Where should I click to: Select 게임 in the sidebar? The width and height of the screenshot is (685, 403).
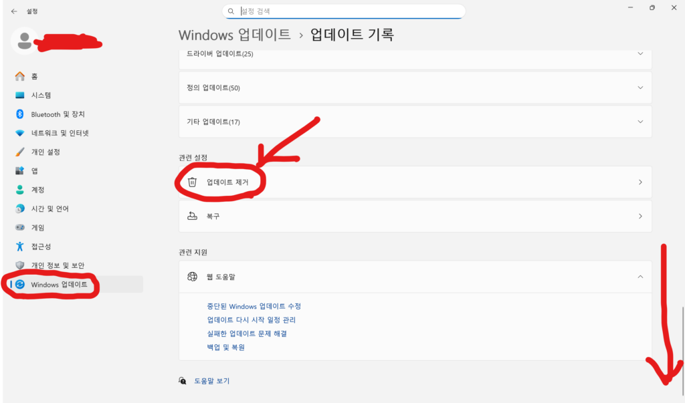pos(37,227)
